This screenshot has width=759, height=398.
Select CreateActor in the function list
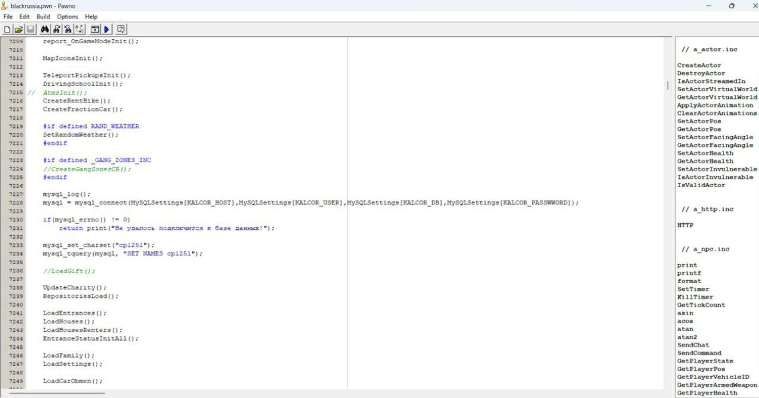click(699, 65)
